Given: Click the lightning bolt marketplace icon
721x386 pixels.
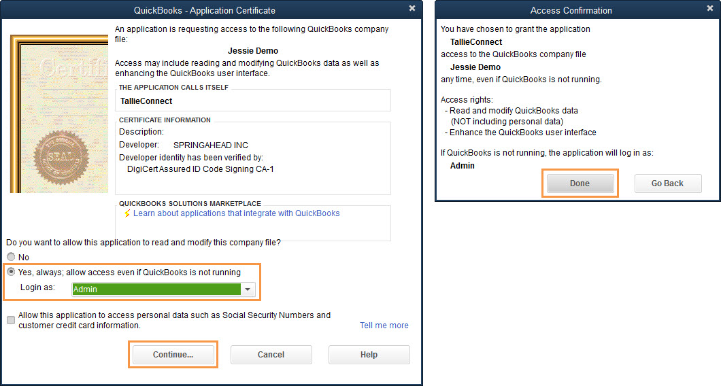Looking at the screenshot, I should tap(127, 213).
